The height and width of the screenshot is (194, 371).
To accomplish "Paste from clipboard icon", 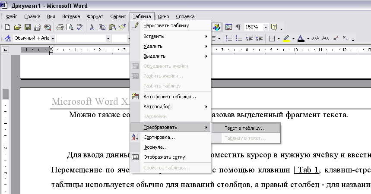I will click(x=112, y=27).
